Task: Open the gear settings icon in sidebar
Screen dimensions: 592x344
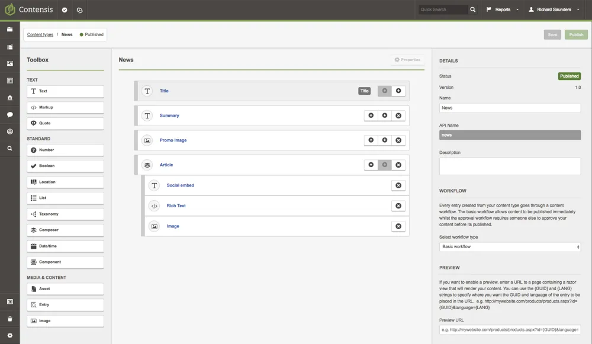Action: point(10,335)
